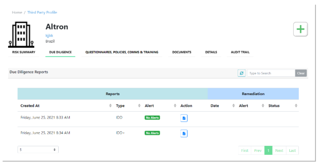Screen dimensions: 319x163
Task: Click the Due Diligence Reports heading
Action: (29, 72)
